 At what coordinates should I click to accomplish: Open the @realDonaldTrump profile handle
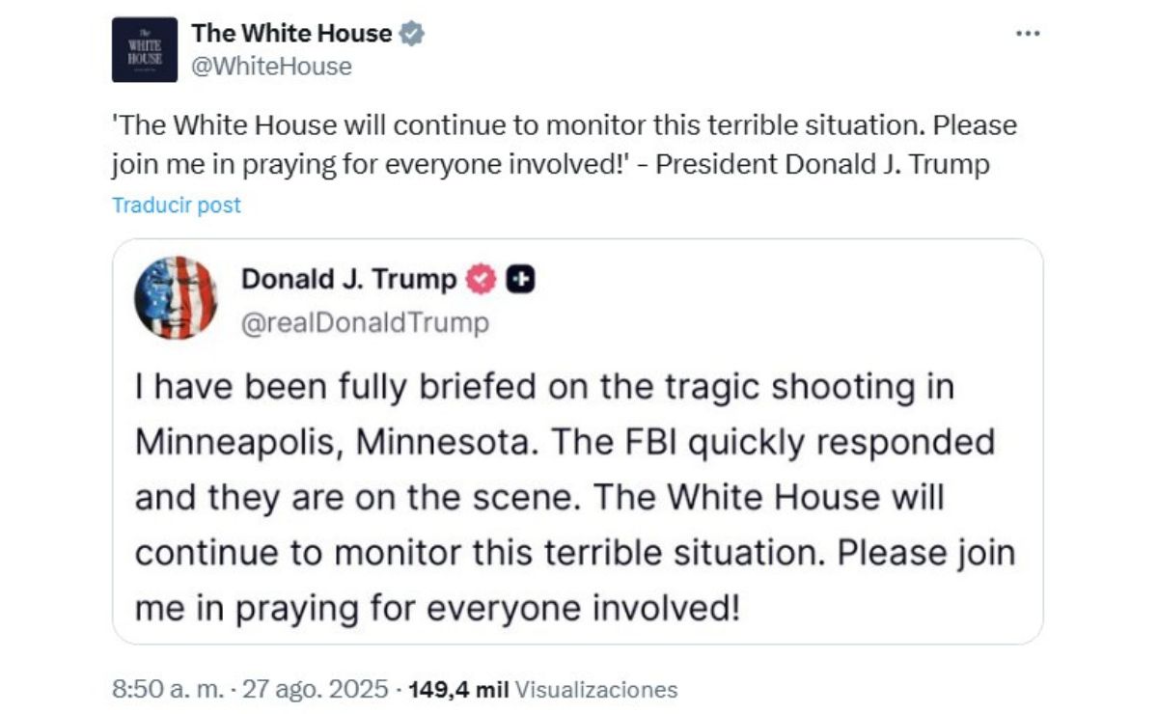point(365,324)
